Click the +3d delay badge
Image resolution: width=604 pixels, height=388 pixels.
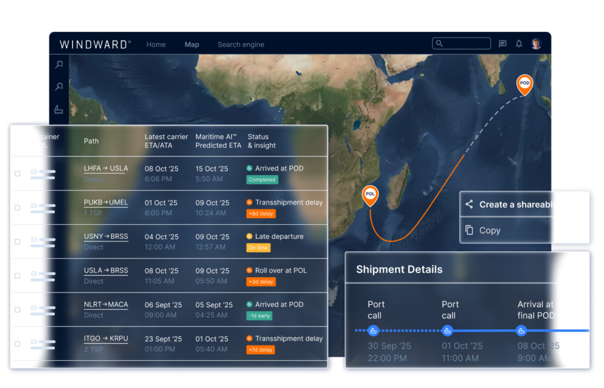[261, 282]
